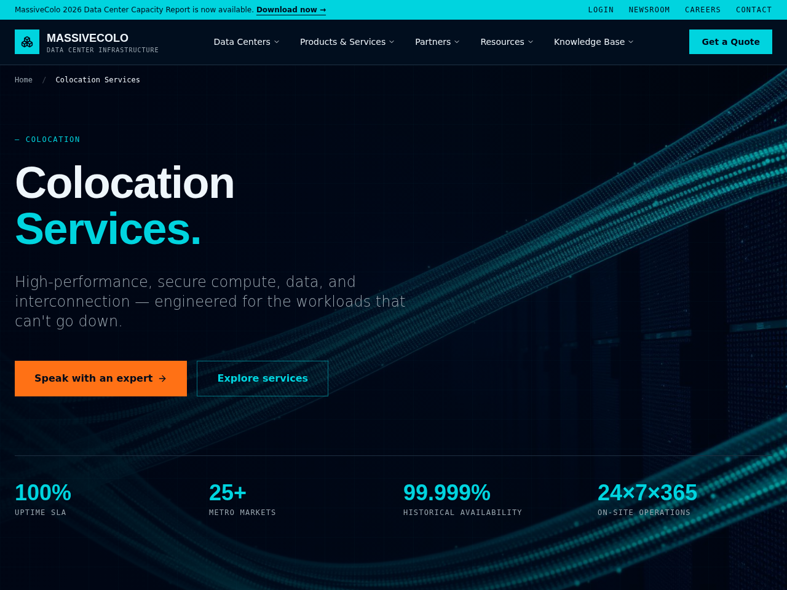
Task: Open the Contact link
Action: point(754,10)
